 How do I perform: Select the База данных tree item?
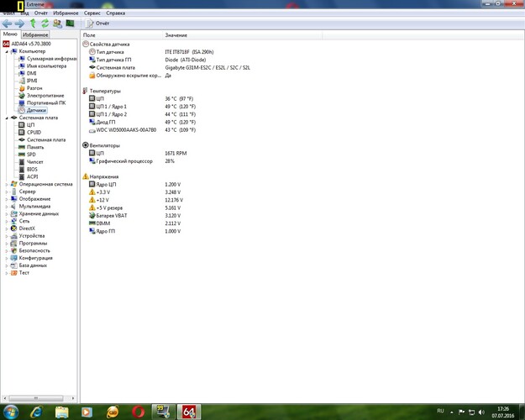(x=33, y=265)
